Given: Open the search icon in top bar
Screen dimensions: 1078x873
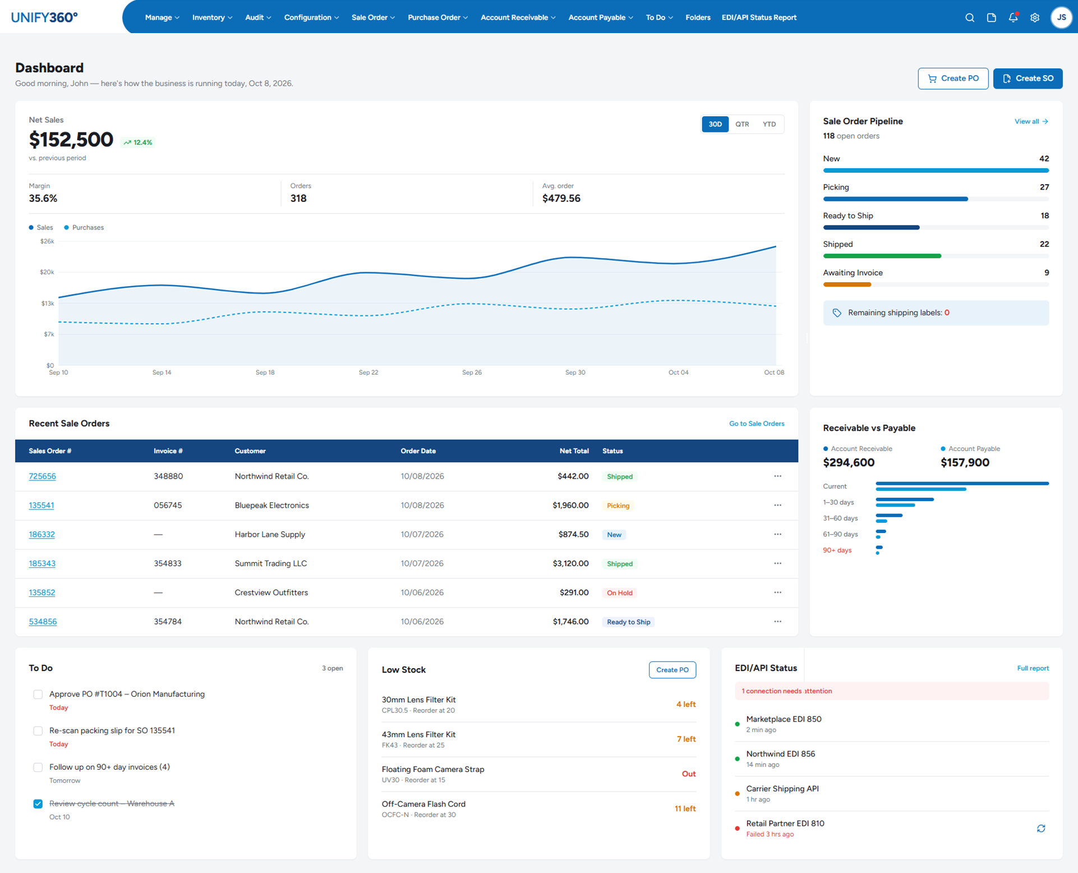Looking at the screenshot, I should point(969,17).
